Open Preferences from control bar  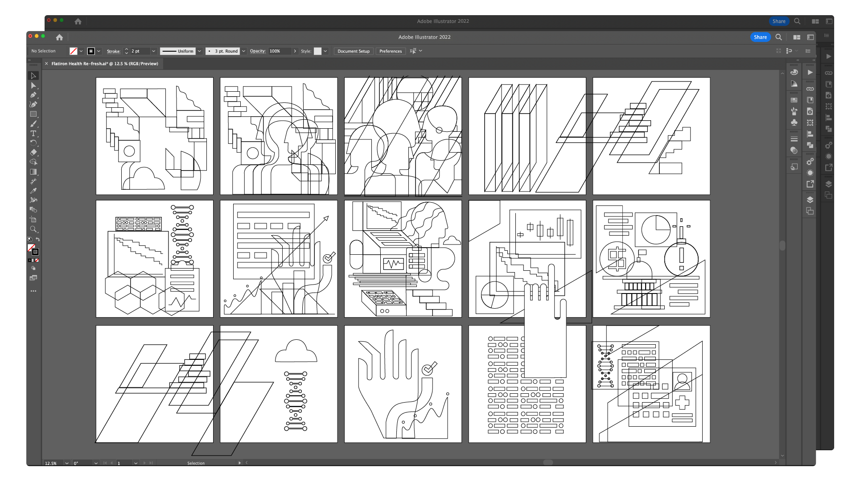390,51
